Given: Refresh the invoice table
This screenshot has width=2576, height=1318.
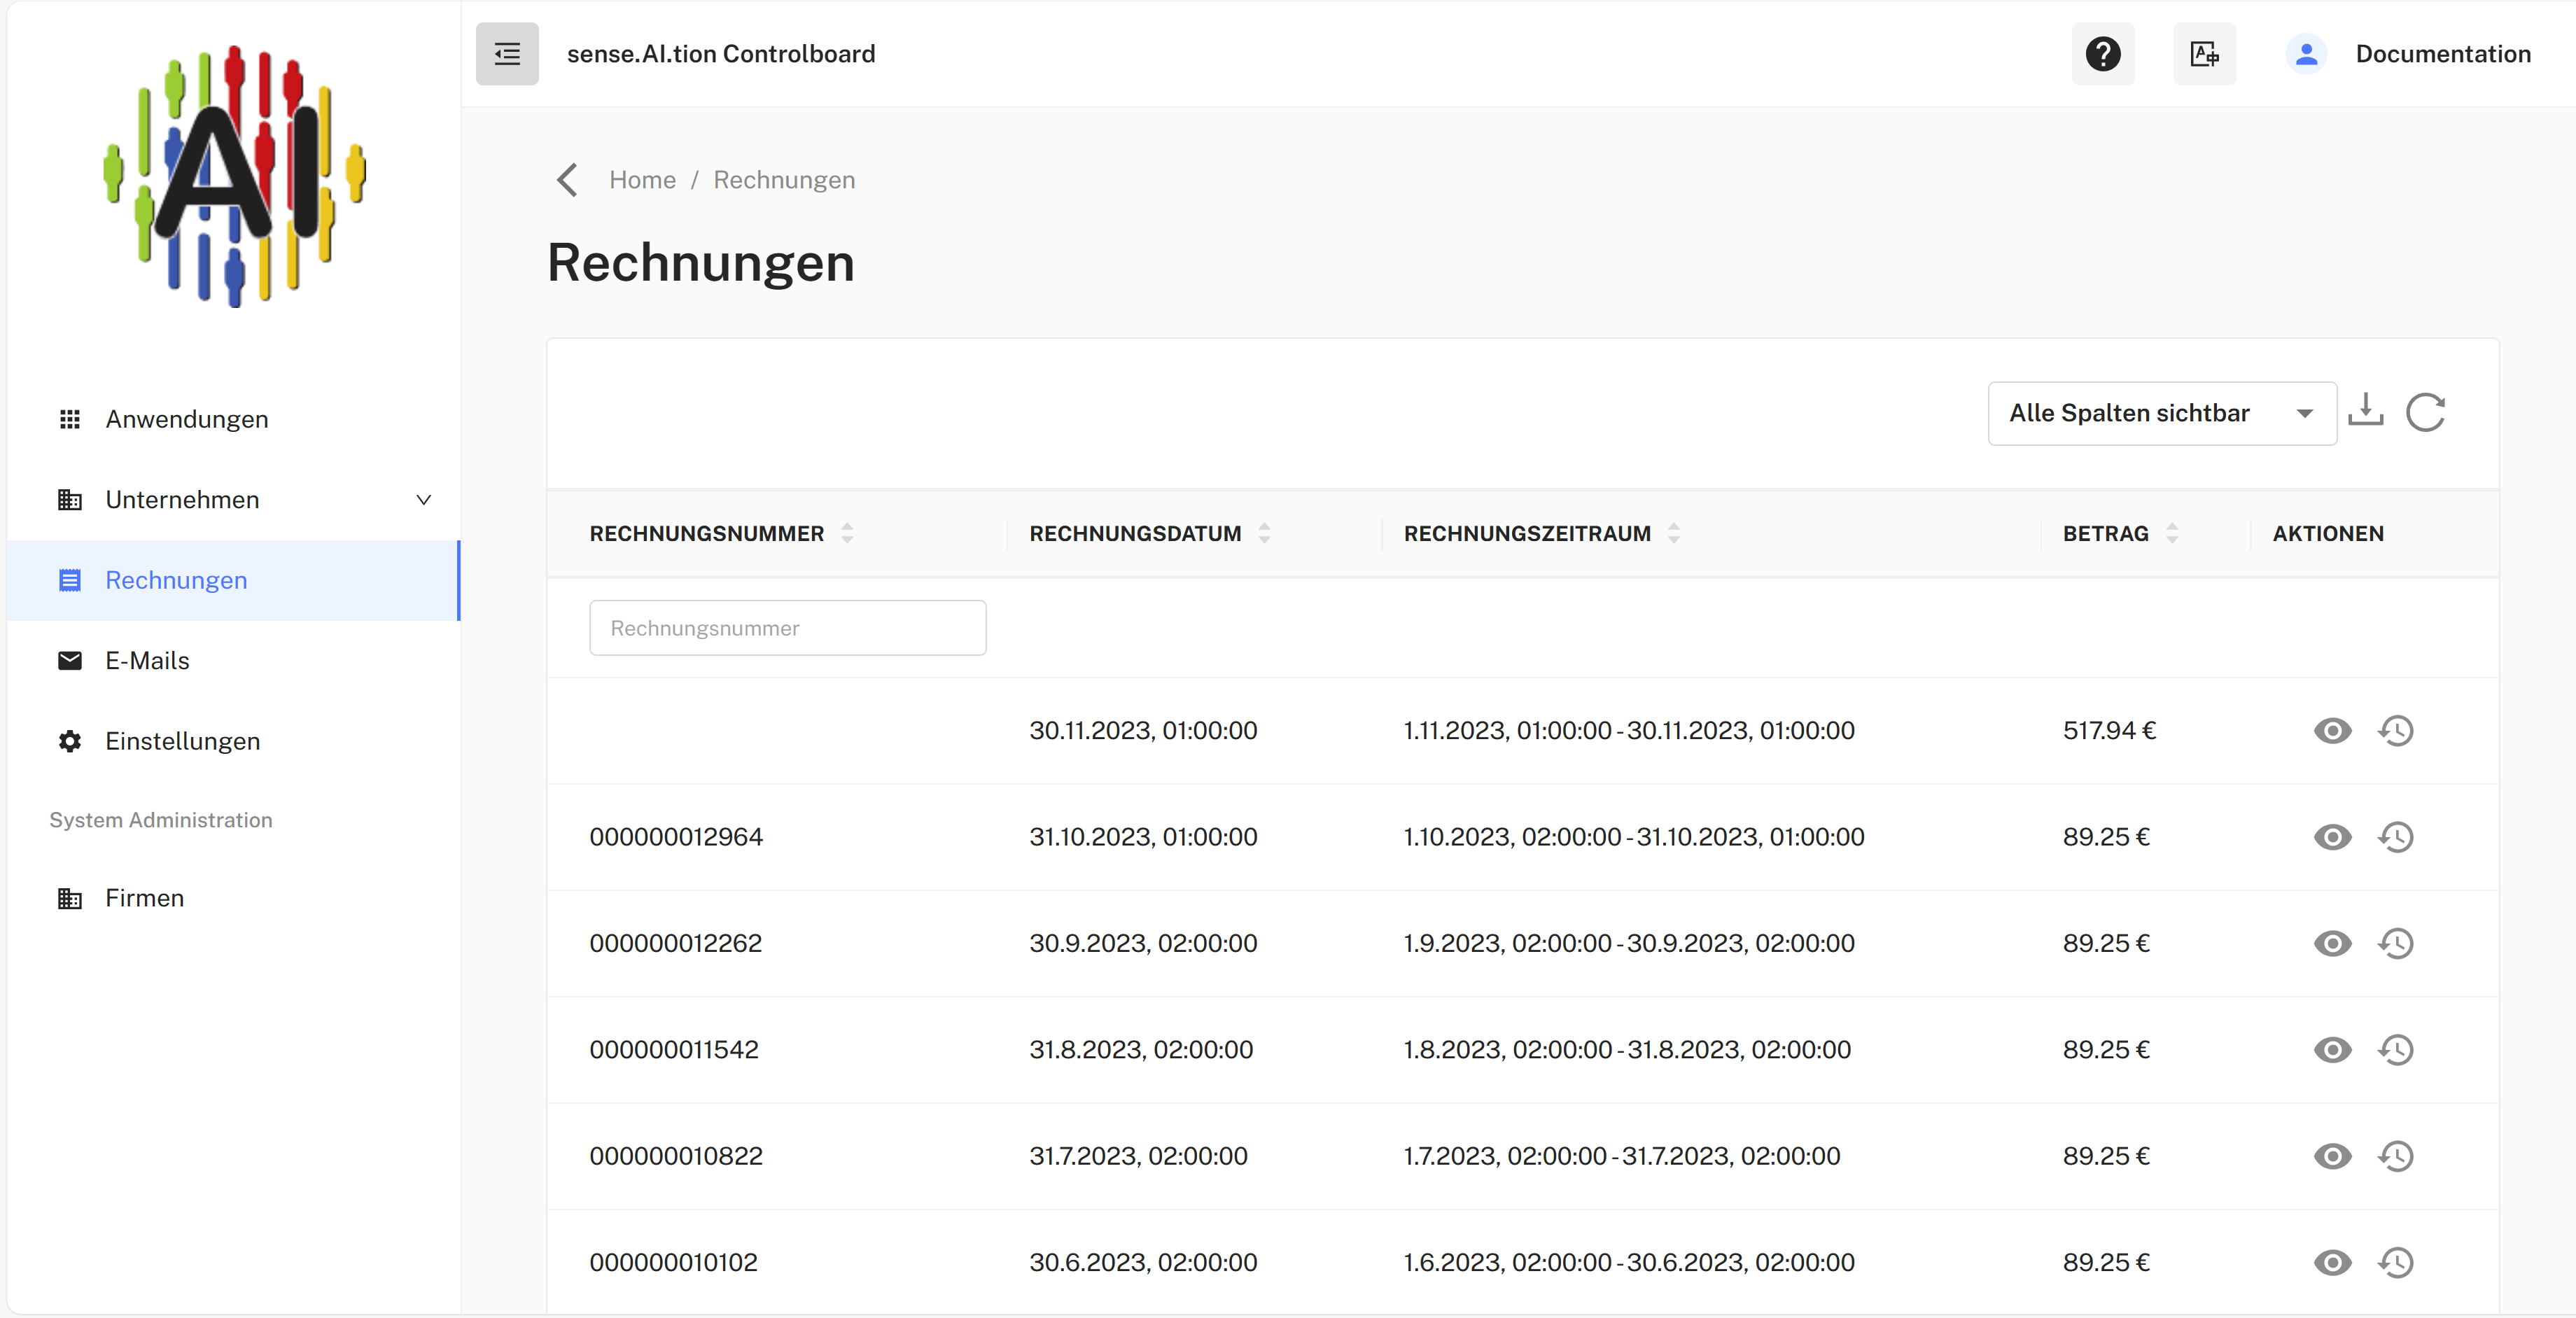Looking at the screenshot, I should [x=2425, y=412].
